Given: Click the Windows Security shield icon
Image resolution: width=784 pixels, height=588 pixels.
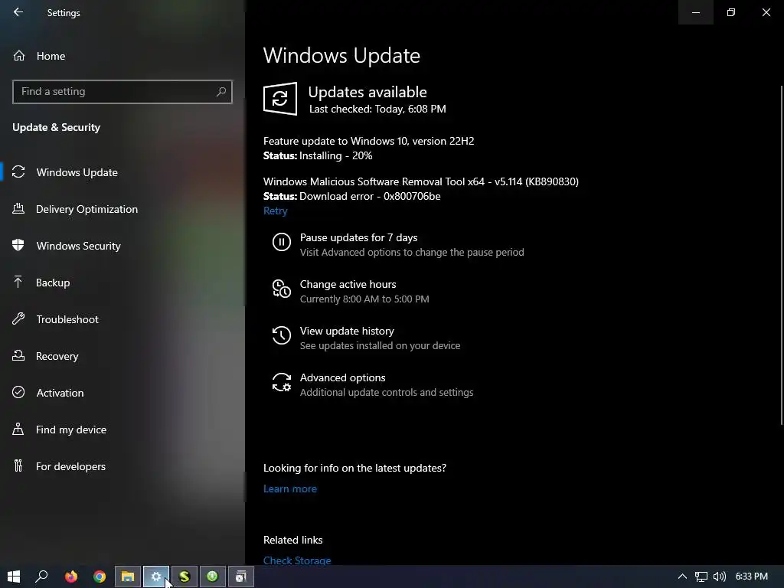Looking at the screenshot, I should click(18, 245).
